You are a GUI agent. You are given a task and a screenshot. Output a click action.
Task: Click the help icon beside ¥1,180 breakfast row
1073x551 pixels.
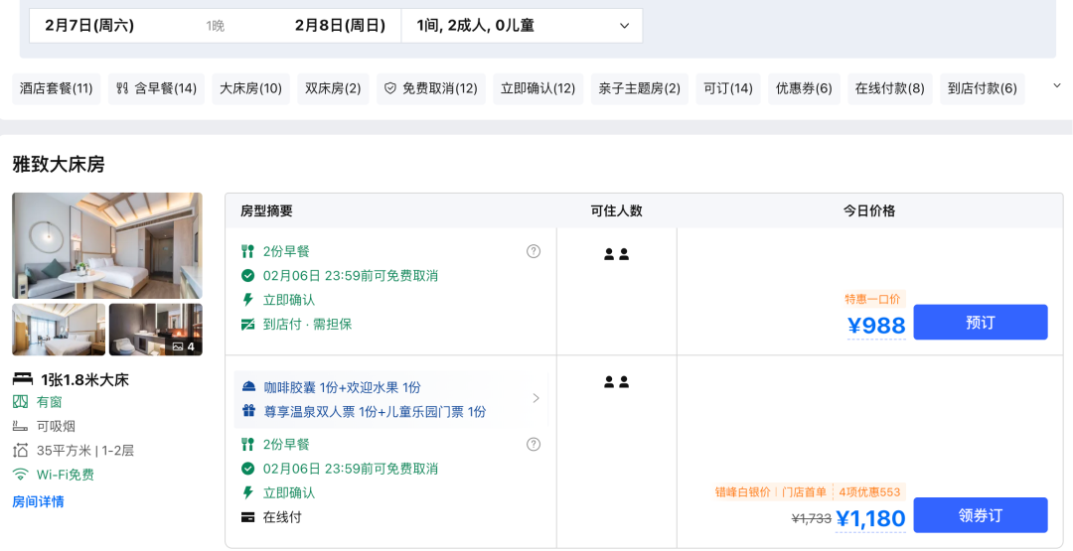pos(534,445)
